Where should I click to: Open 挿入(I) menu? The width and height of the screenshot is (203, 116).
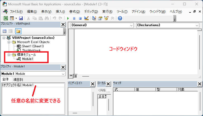pyautogui.click(x=60, y=12)
